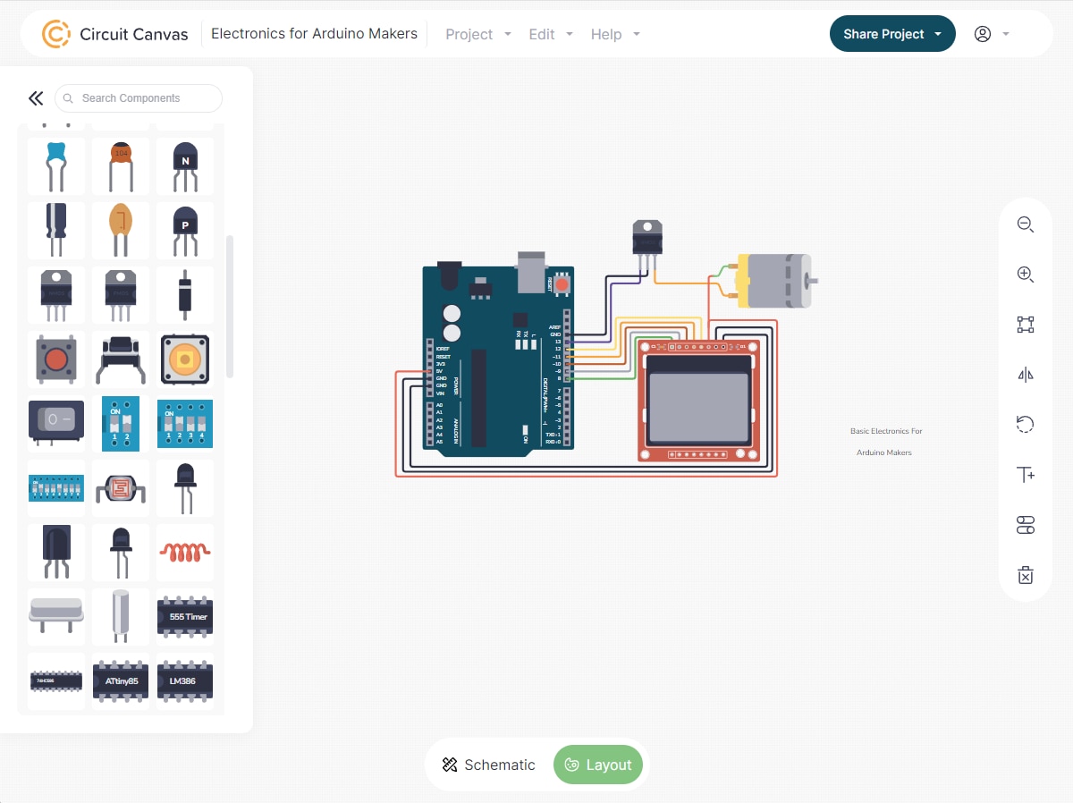Click the delete trash icon
1073x803 pixels.
coord(1025,575)
